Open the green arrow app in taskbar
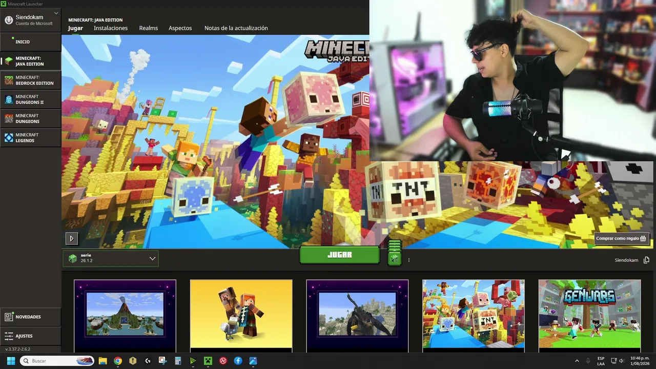656x369 pixels. 193,361
